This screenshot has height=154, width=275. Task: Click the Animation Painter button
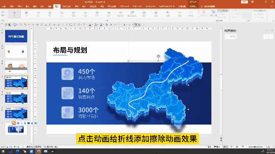(x=223, y=17)
